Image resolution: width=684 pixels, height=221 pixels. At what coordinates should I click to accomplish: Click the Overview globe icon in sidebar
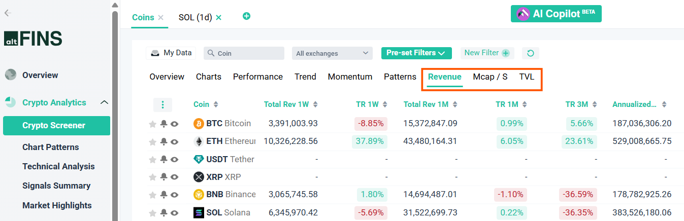click(11, 75)
